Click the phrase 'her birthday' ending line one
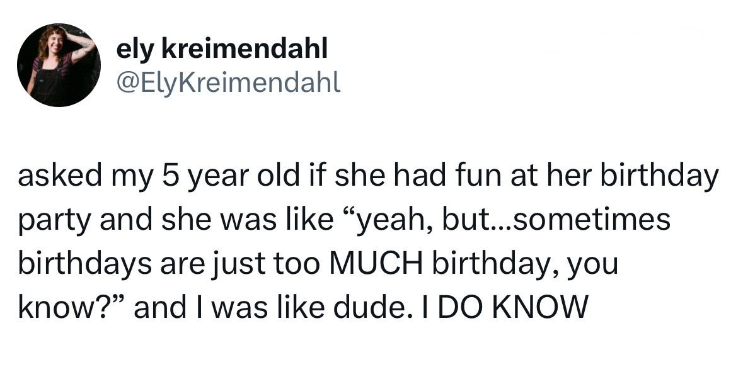 click(x=633, y=178)
